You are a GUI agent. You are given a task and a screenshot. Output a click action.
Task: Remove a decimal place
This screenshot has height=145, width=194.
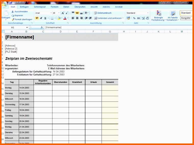point(147,18)
